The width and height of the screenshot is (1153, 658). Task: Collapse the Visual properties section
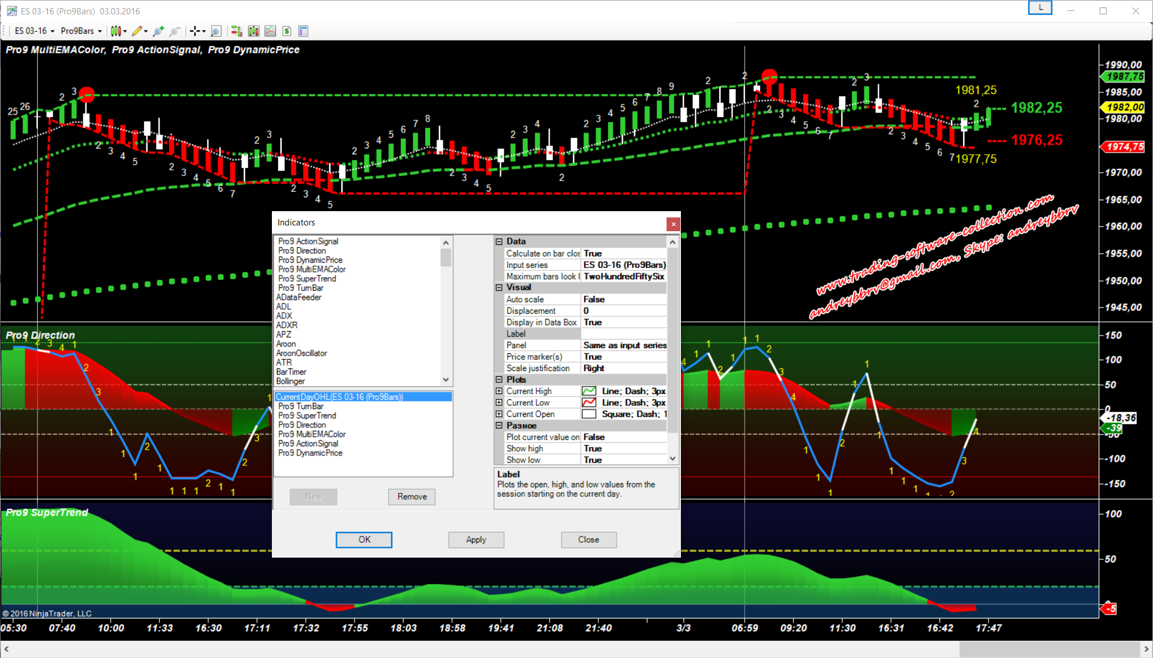pyautogui.click(x=499, y=287)
